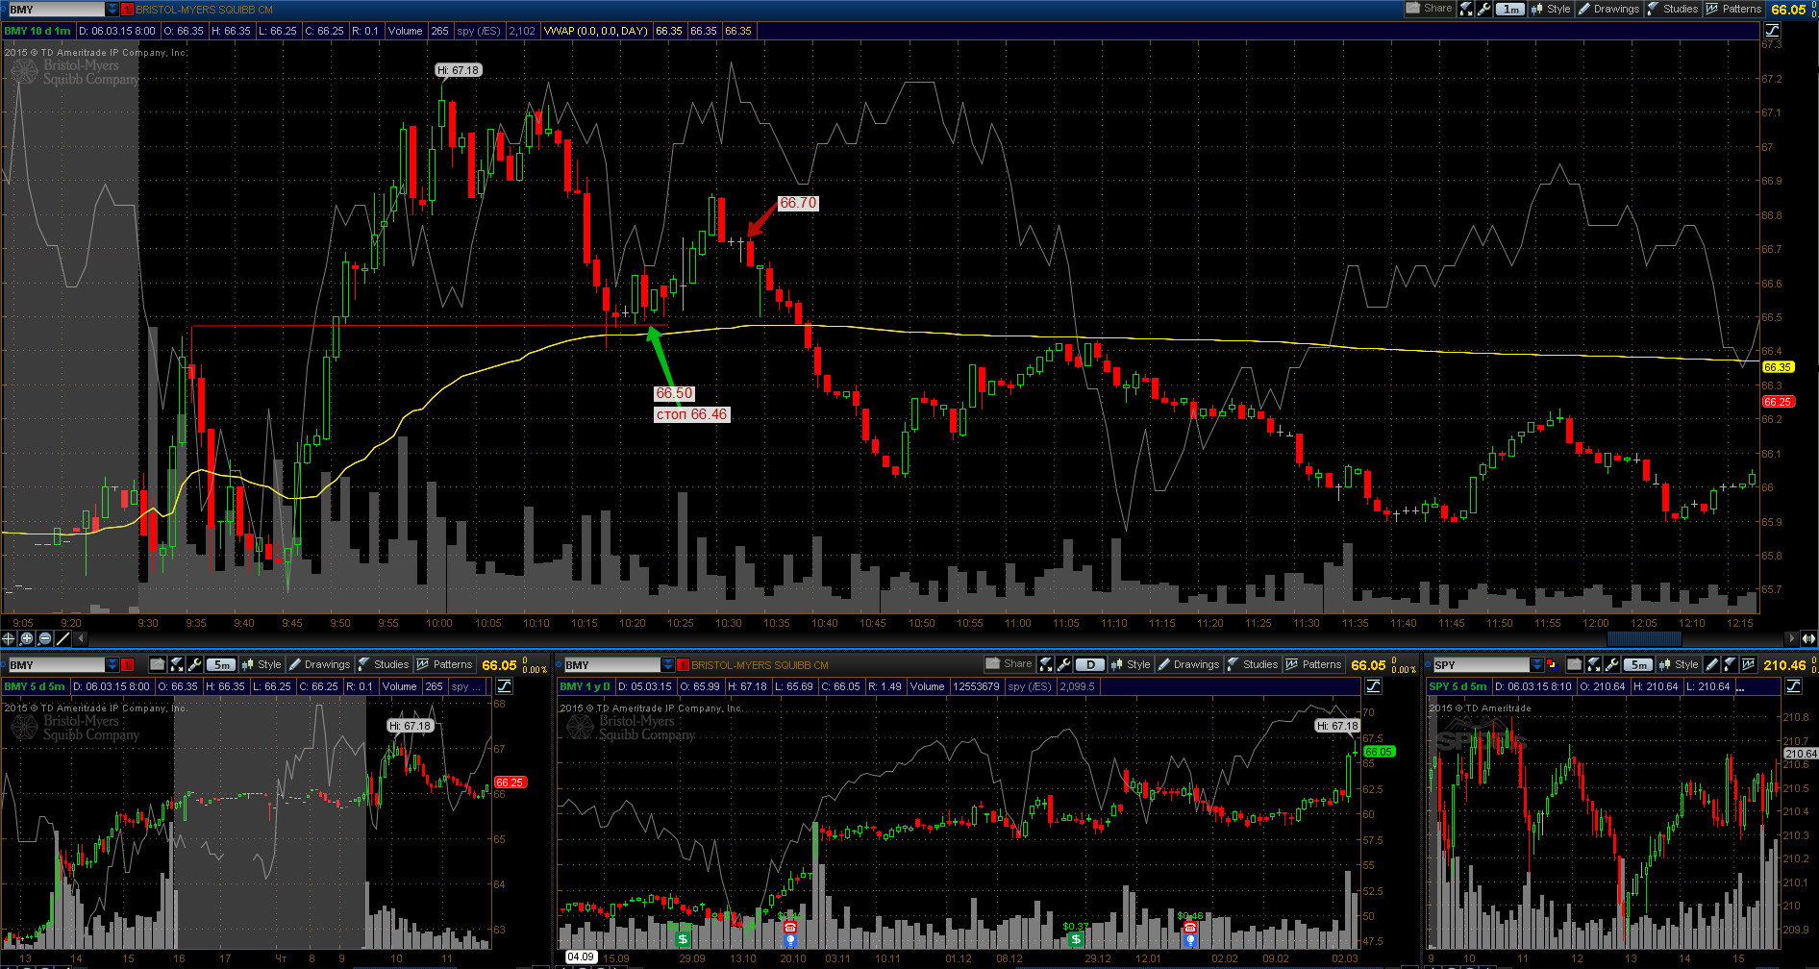Click the main chart BMY symbol field
Viewport: 1819px width, 969px height.
[56, 9]
